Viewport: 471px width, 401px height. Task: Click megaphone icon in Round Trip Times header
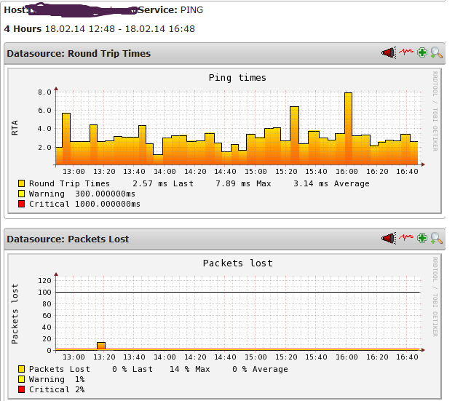pyautogui.click(x=389, y=53)
